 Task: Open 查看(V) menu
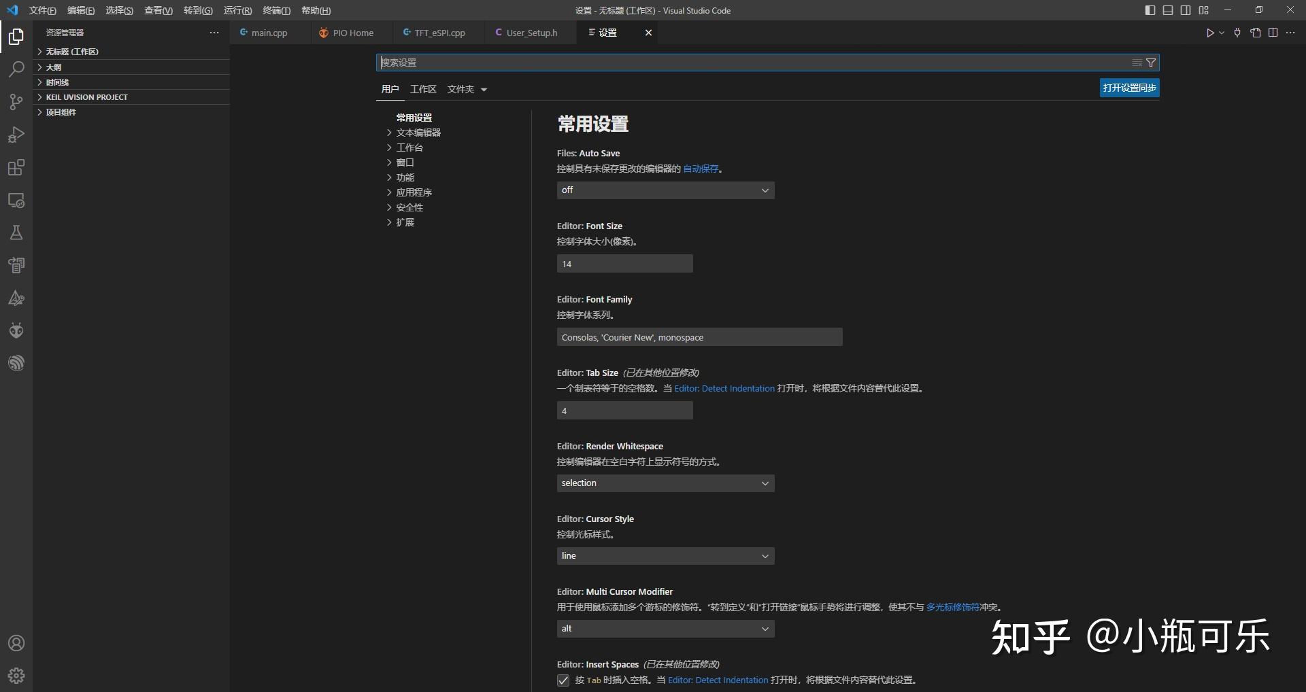158,10
